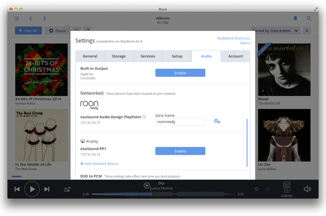Open the Keyboard Shortcuts link
Image resolution: width=326 pixels, height=216 pixels.
coord(234,38)
